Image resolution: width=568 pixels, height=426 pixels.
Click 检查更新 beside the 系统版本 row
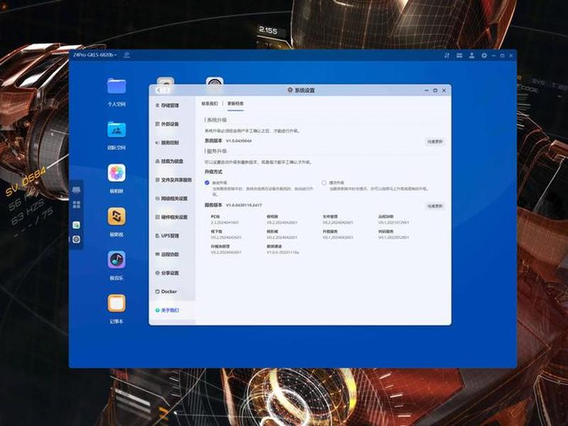(x=435, y=141)
